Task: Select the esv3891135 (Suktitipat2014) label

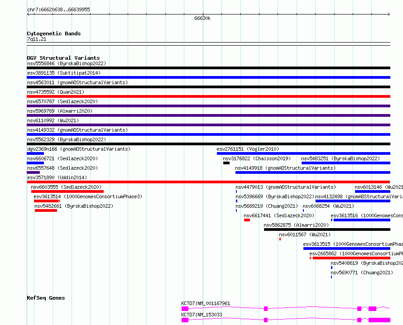Action: tap(64, 73)
